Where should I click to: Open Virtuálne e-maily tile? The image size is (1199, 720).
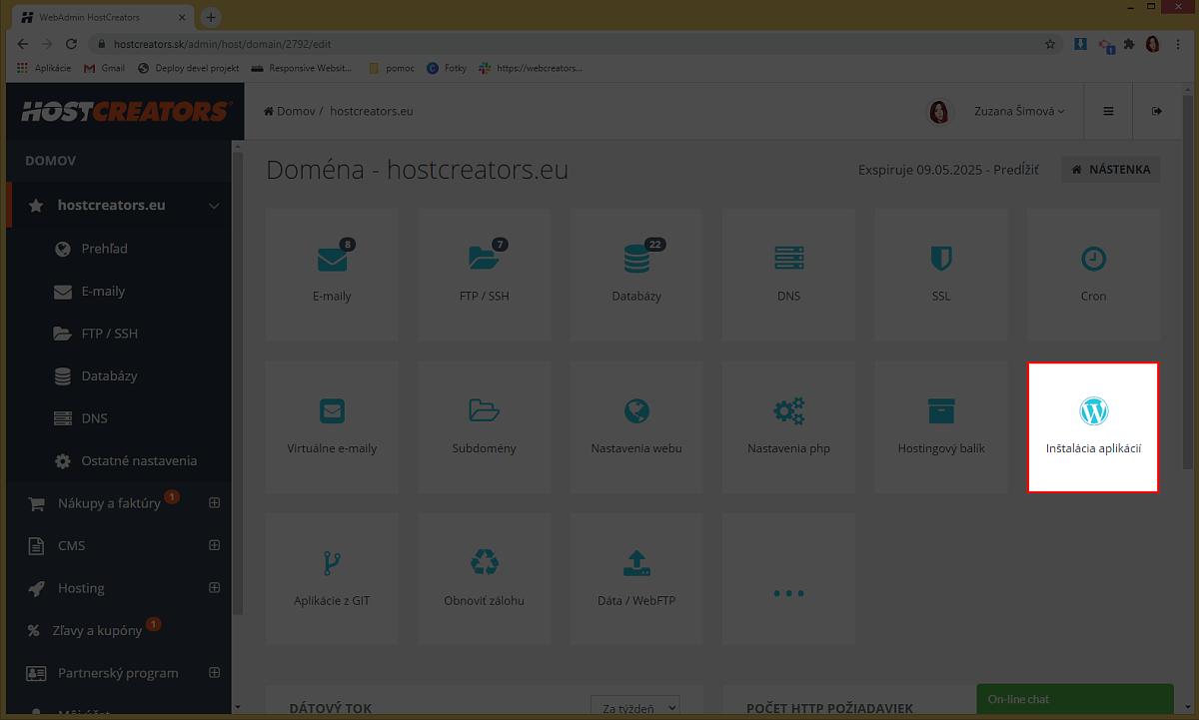pos(332,426)
